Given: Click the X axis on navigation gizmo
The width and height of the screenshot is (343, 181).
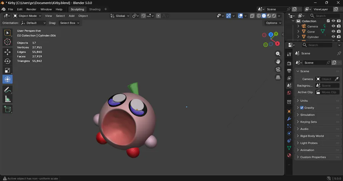Looking at the screenshot, I should 277,43.
